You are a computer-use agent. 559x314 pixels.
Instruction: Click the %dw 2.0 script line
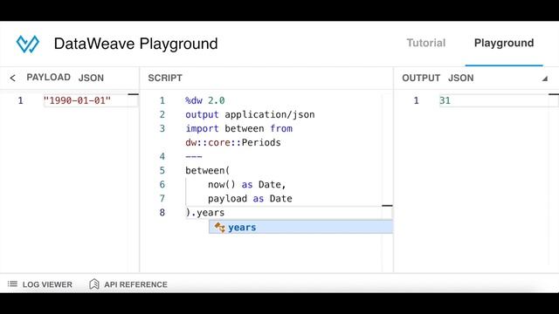[x=205, y=100]
